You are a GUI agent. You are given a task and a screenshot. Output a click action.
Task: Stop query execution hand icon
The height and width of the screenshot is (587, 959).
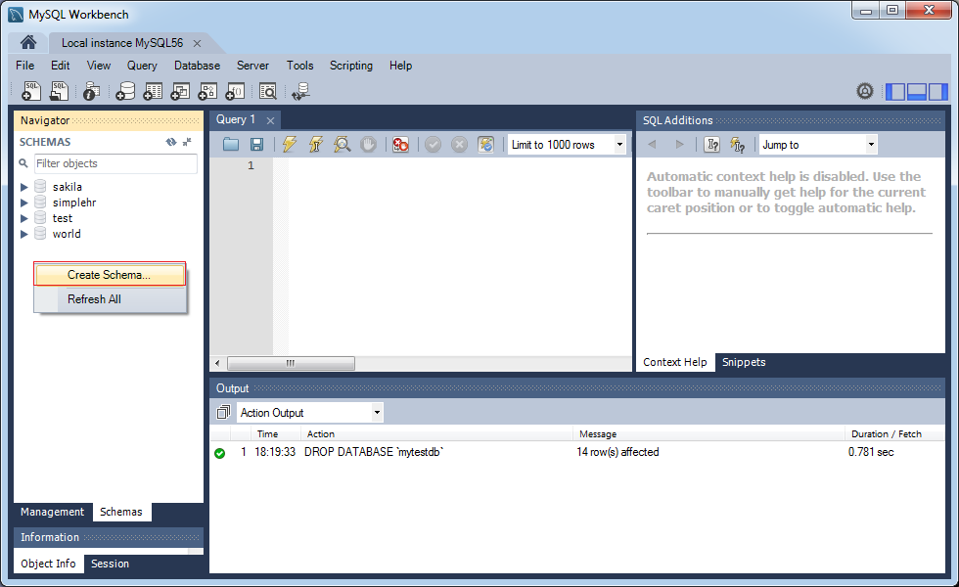pos(368,145)
